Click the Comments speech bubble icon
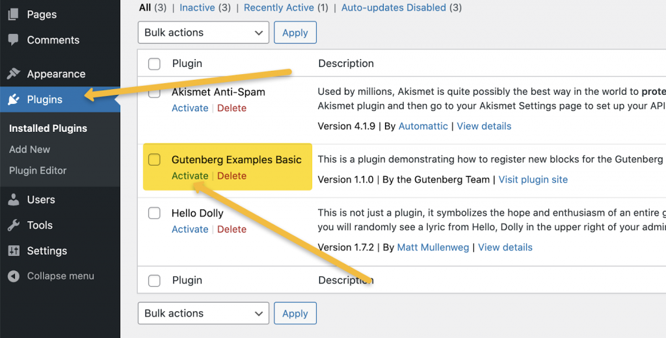Viewport: 666px width, 338px height. (14, 40)
